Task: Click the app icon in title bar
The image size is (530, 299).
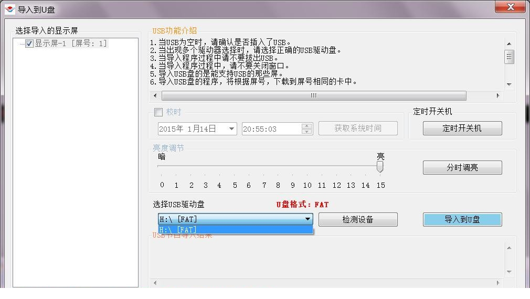Action: (x=10, y=9)
